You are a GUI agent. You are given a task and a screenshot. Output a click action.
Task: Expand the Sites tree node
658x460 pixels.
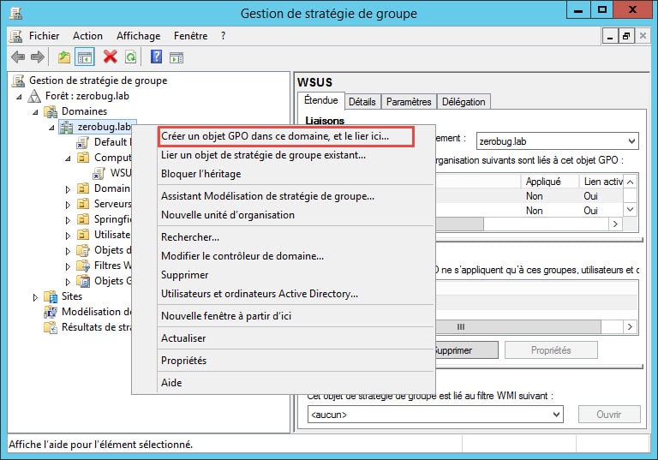tap(35, 296)
